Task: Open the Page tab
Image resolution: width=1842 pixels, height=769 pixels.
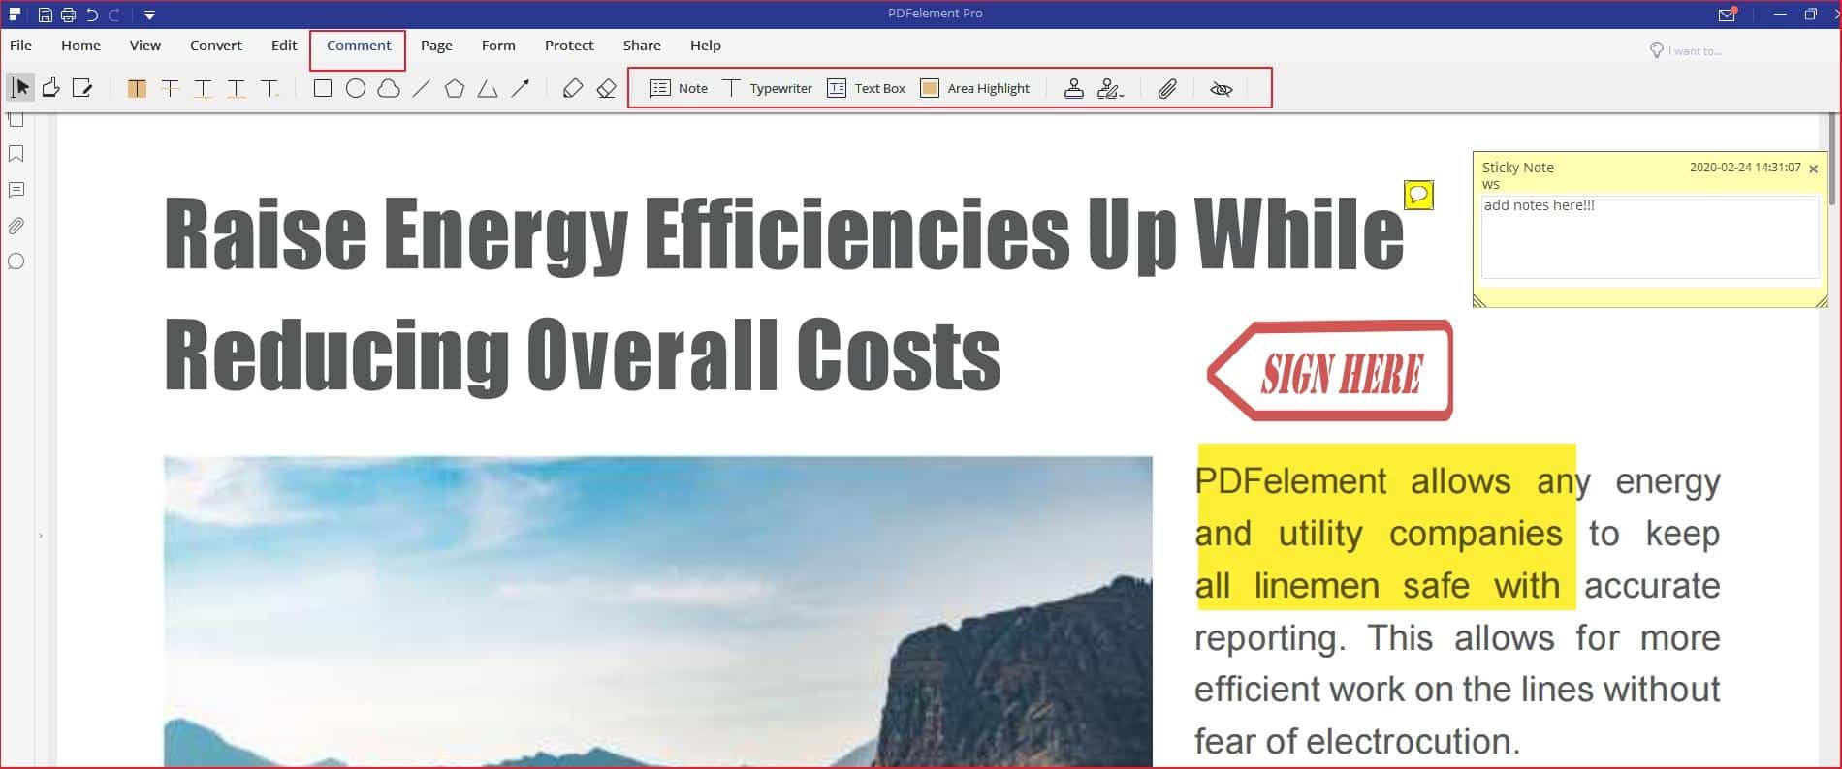Action: [x=436, y=46]
